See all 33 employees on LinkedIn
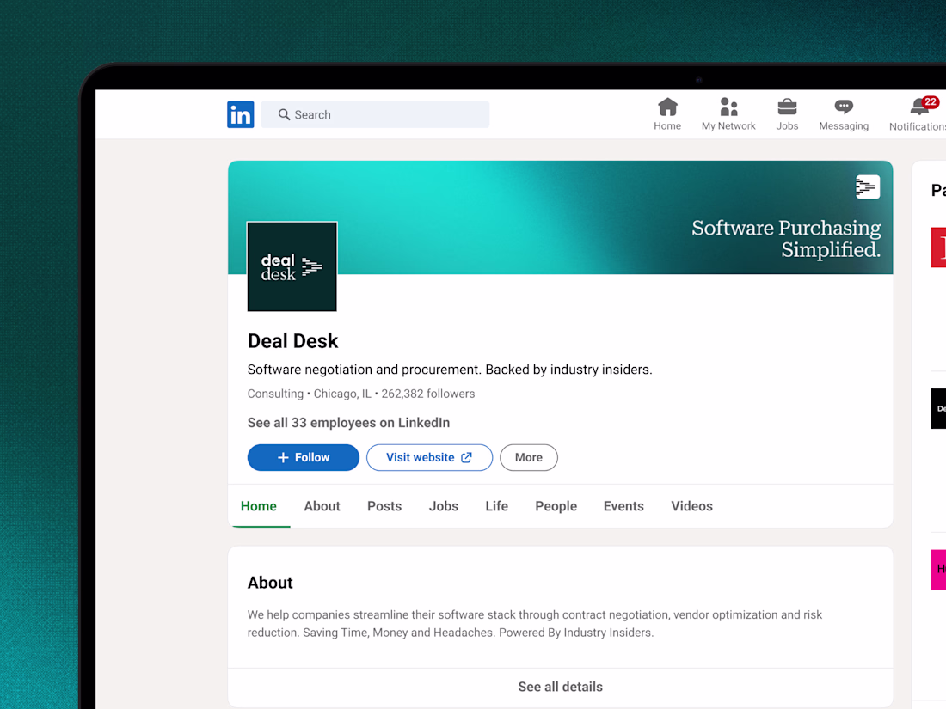 coord(348,423)
